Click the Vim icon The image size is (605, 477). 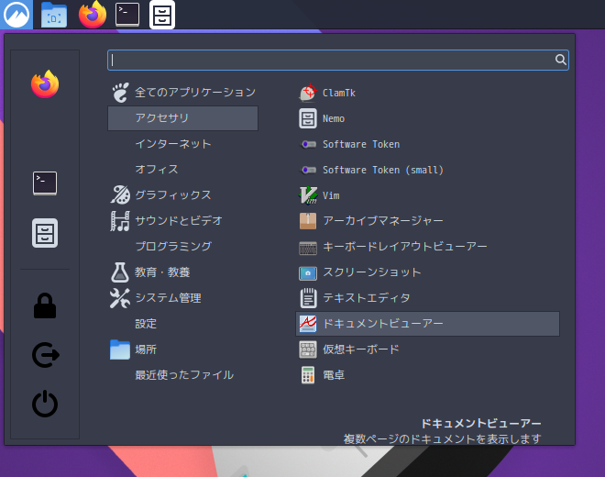308,195
